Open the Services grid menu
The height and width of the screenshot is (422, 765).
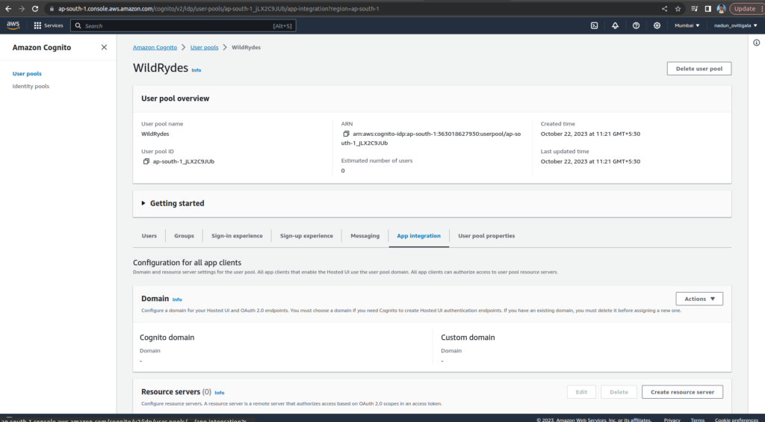pyautogui.click(x=49, y=25)
